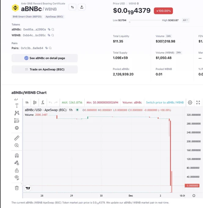Click the TradingView logo on chart

click(28, 188)
